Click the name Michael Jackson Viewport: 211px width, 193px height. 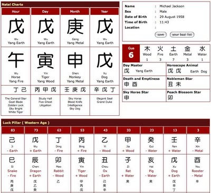pyautogui.click(x=172, y=6)
